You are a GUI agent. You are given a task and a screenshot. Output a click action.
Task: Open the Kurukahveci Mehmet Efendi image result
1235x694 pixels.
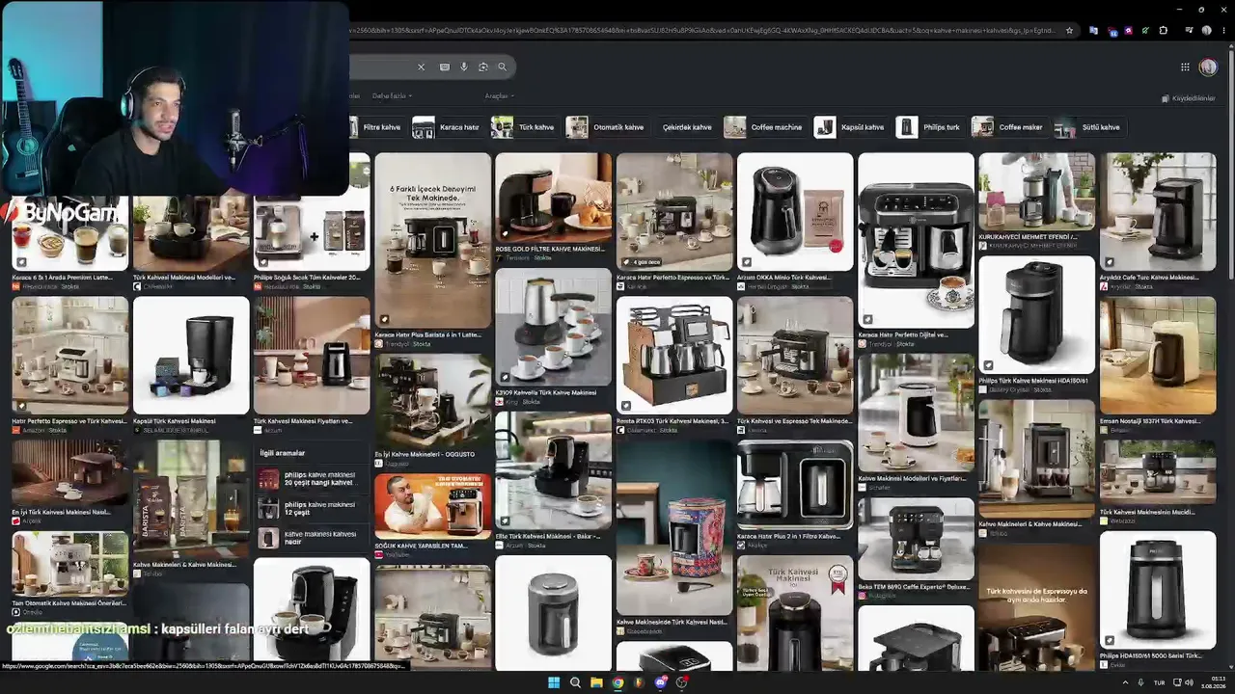pyautogui.click(x=1037, y=190)
